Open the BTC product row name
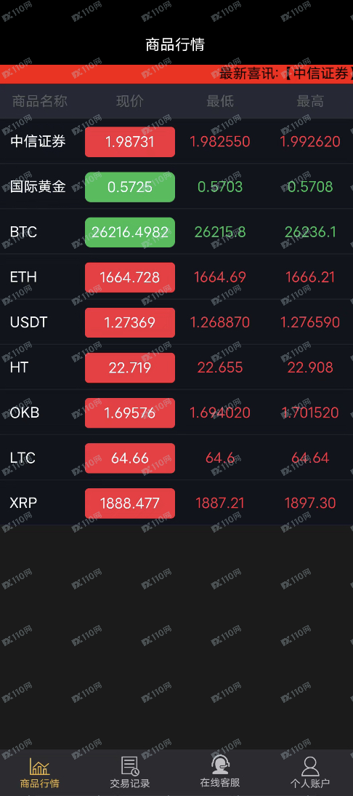 (23, 232)
